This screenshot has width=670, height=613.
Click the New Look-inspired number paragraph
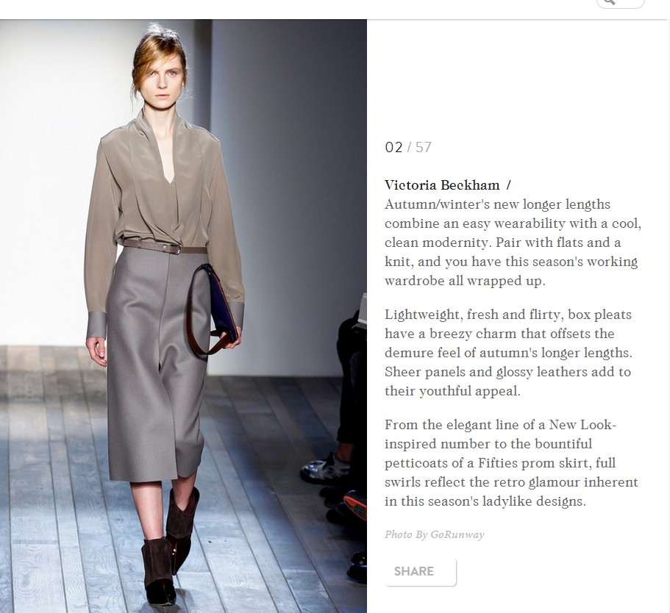pyautogui.click(x=511, y=462)
